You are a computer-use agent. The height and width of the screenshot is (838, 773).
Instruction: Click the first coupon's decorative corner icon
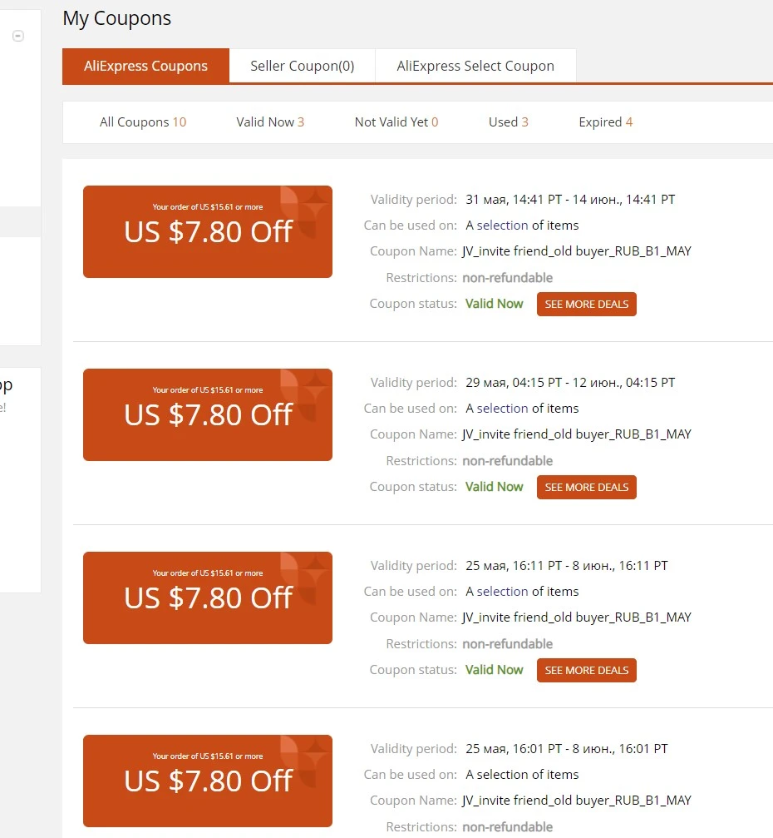(x=303, y=211)
